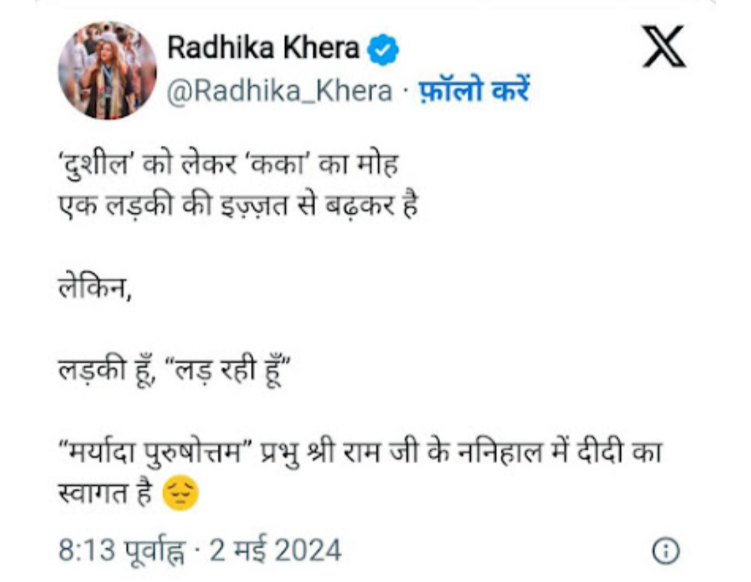Click the display name Radhika Khera

pyautogui.click(x=264, y=49)
